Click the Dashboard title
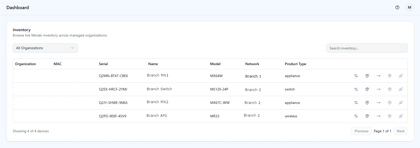 point(18,8)
